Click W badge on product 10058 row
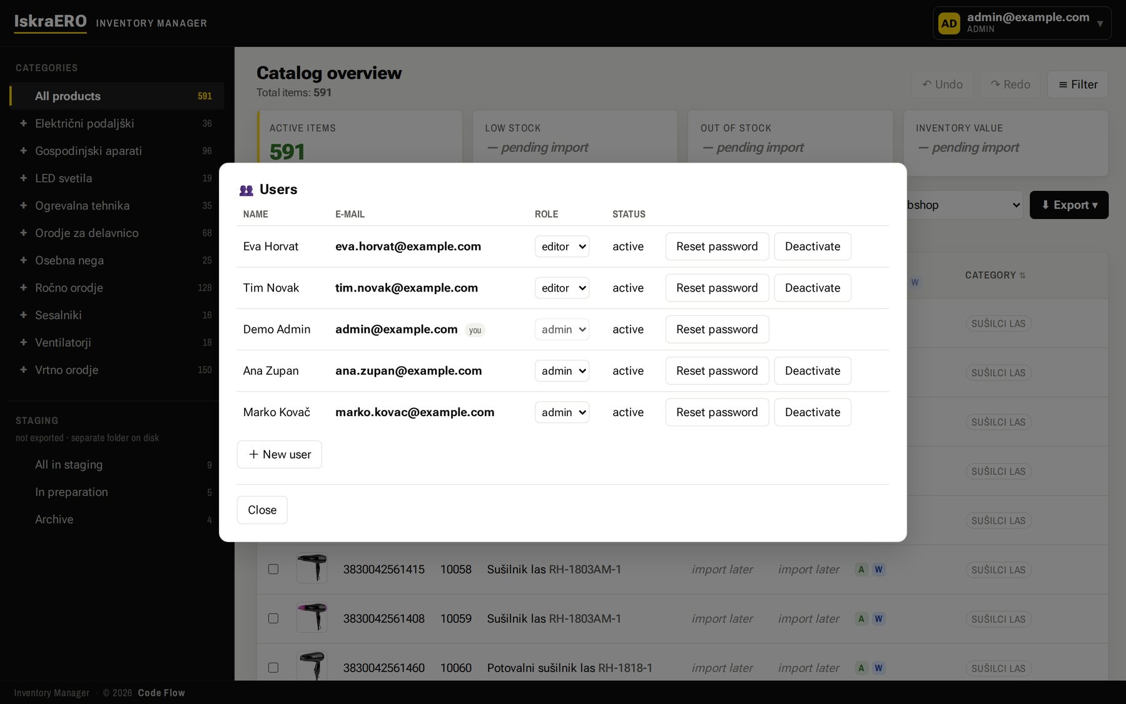Viewport: 1126px width, 704px height. 878,569
